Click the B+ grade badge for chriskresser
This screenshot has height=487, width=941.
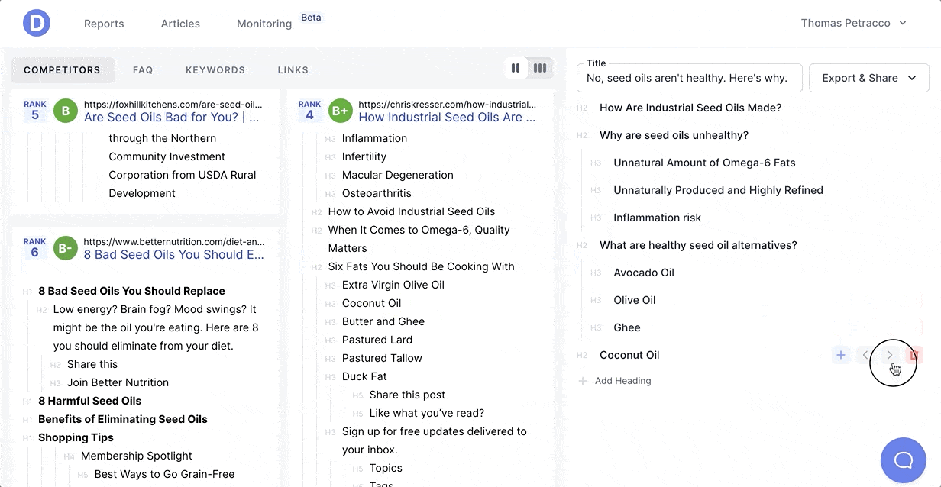[340, 111]
